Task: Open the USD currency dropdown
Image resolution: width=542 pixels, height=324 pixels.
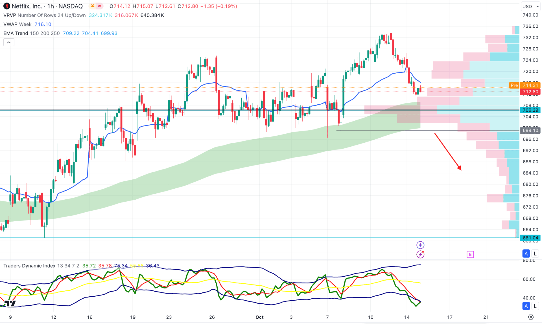Action: click(x=531, y=6)
